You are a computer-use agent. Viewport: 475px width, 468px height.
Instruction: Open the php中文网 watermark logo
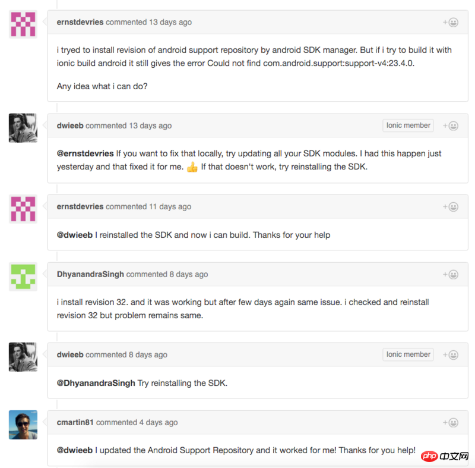445,456
